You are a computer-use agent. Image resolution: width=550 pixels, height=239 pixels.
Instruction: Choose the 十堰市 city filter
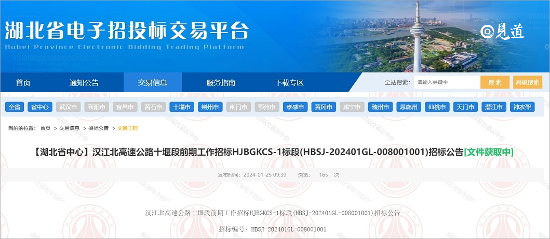point(182,107)
